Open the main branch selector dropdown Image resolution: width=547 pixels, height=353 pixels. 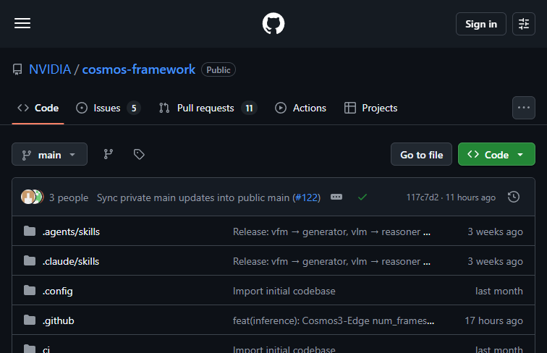49,154
